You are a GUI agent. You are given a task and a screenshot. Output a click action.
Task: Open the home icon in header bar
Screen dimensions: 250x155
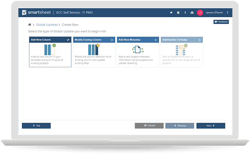pos(171,13)
